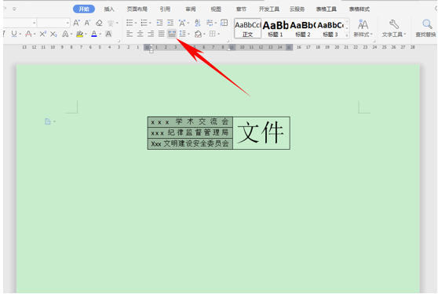This screenshot has width=438, height=294.
Task: Open the font size combo box
Action: (53, 23)
